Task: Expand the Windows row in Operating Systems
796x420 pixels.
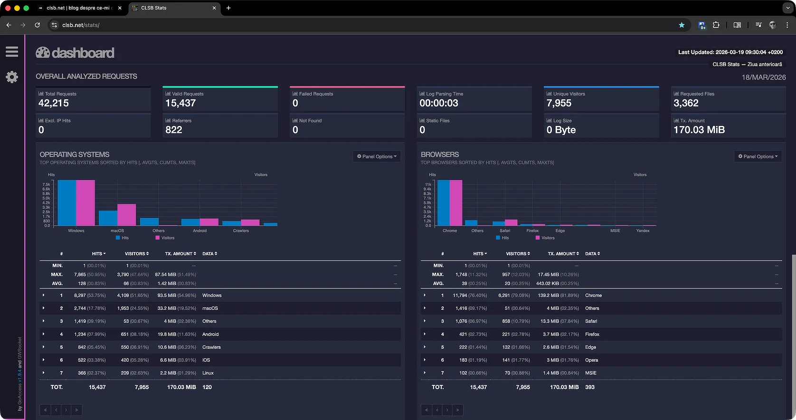Action: click(44, 296)
